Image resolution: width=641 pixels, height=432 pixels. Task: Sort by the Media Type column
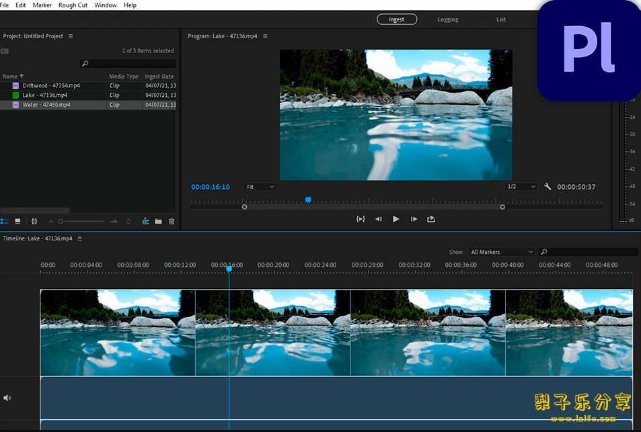pyautogui.click(x=124, y=77)
